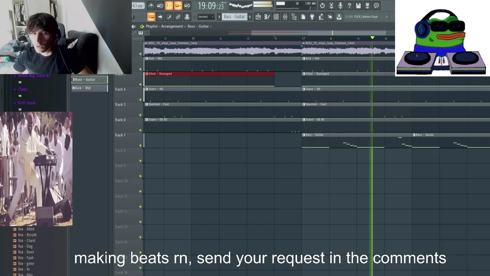Click the curved step editing icon

pos(169,16)
